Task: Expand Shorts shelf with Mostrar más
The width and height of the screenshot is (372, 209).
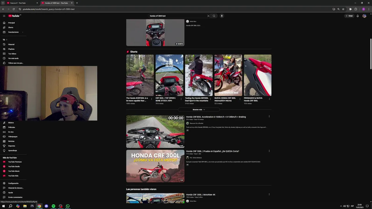Action: pos(199,110)
